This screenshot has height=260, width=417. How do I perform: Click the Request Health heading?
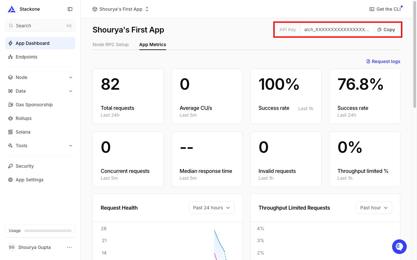[x=119, y=208]
